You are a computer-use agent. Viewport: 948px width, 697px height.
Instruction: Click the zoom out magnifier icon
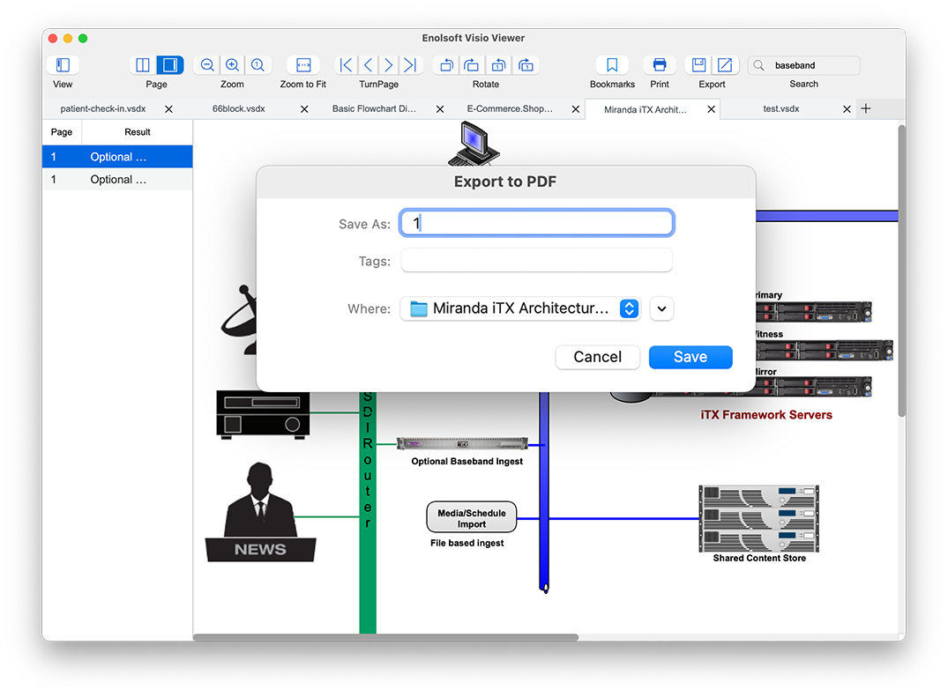(207, 65)
